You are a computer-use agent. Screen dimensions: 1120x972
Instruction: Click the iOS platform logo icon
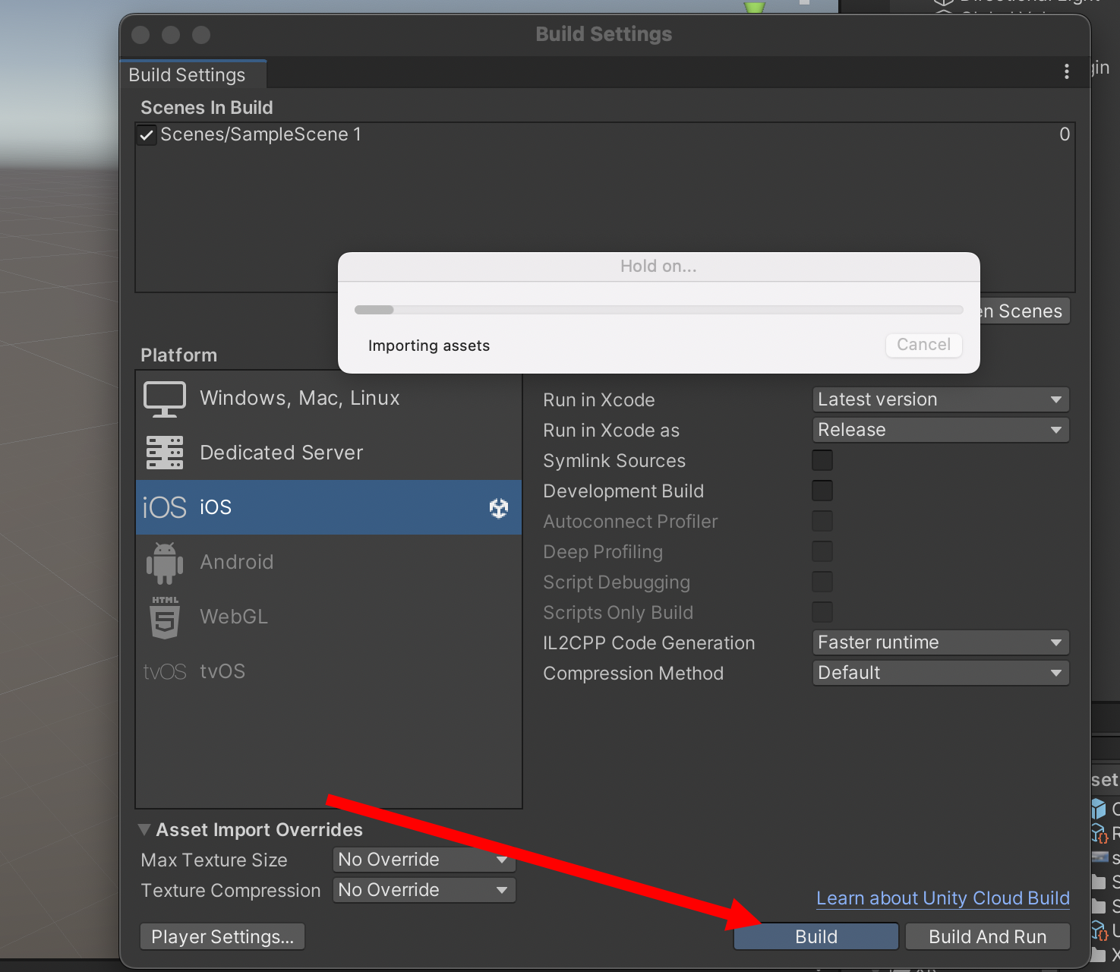click(x=165, y=507)
